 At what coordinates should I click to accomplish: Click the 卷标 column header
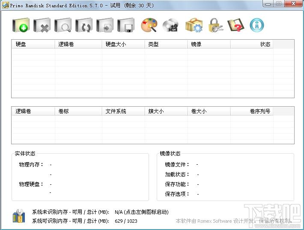(78, 111)
